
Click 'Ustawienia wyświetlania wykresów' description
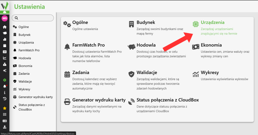pos(224,79)
